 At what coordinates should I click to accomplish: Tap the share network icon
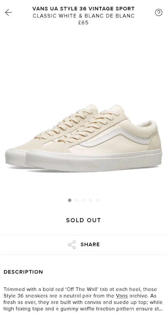tap(72, 245)
